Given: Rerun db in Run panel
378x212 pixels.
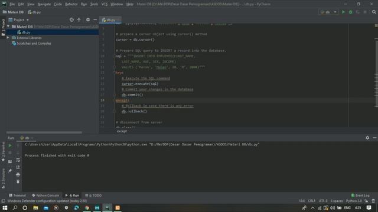Looking at the screenshot, I should (10, 145).
